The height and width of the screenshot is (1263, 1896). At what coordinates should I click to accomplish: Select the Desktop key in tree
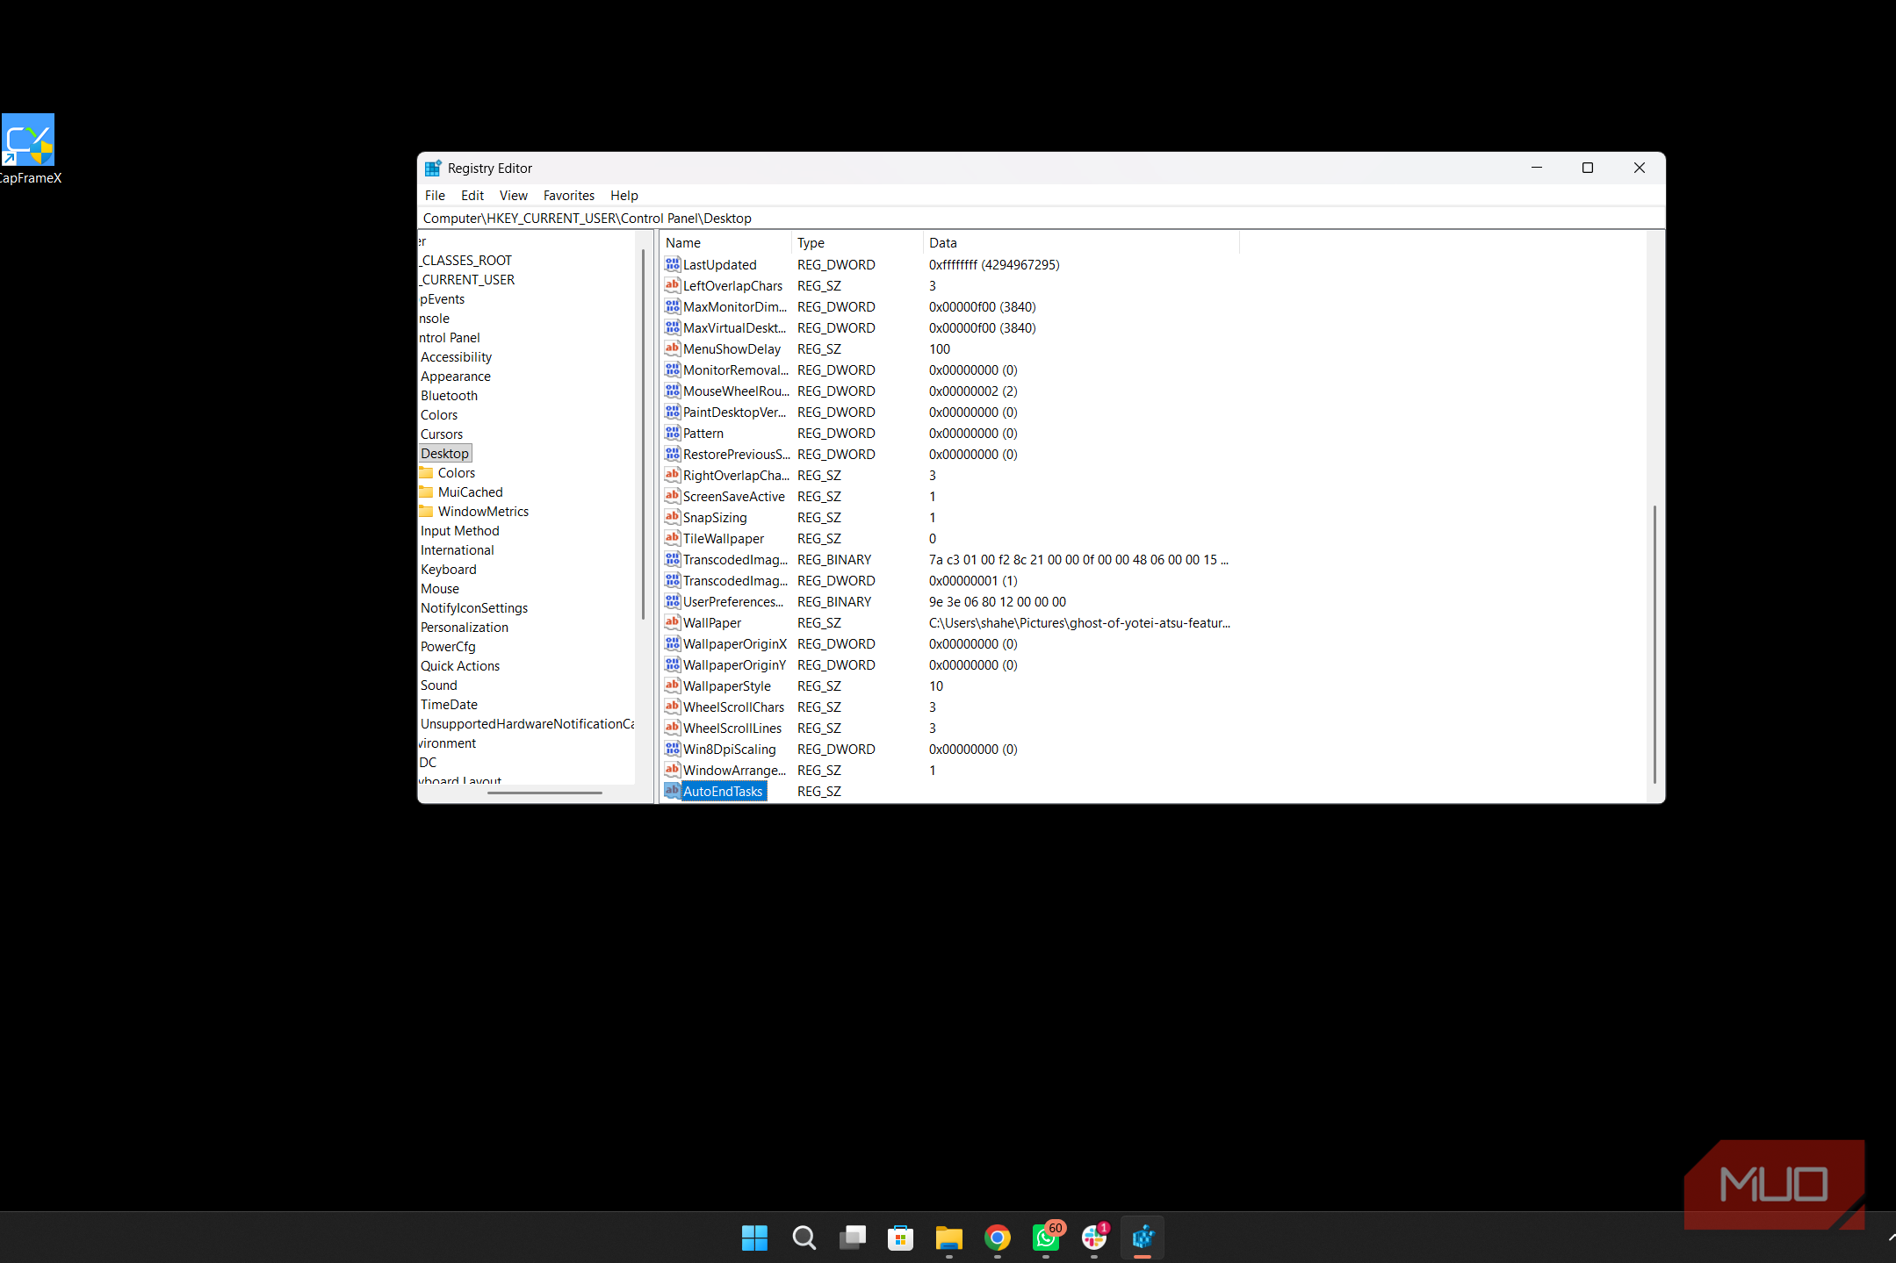[x=445, y=454]
